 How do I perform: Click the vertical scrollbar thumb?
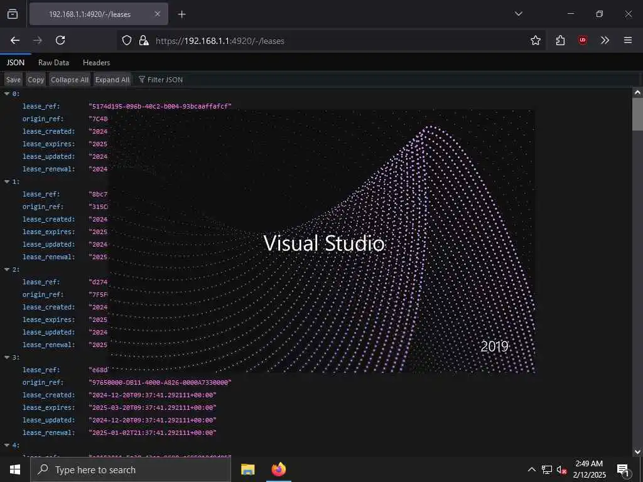pos(637,115)
